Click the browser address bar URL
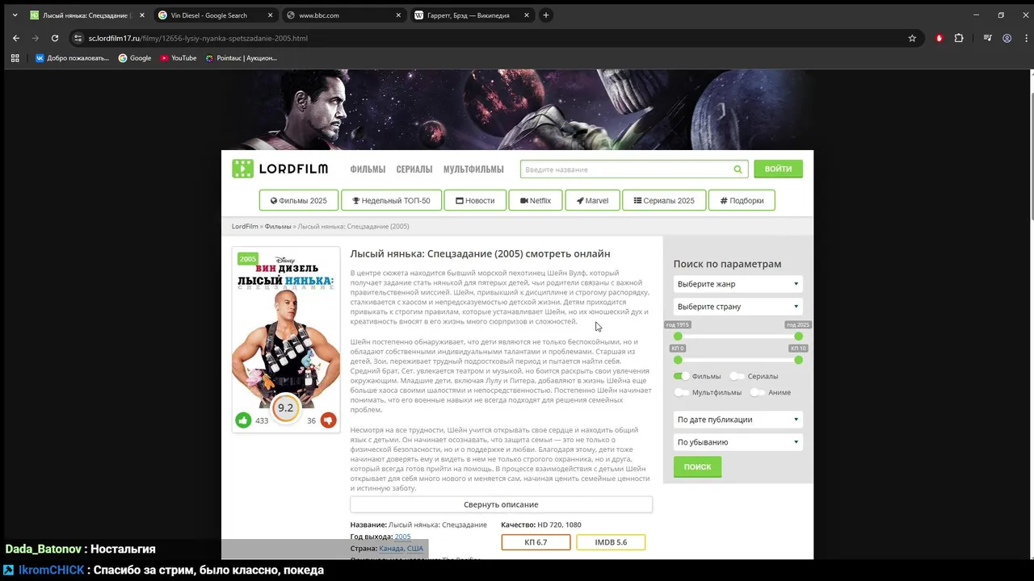1034x581 pixels. pyautogui.click(x=198, y=38)
